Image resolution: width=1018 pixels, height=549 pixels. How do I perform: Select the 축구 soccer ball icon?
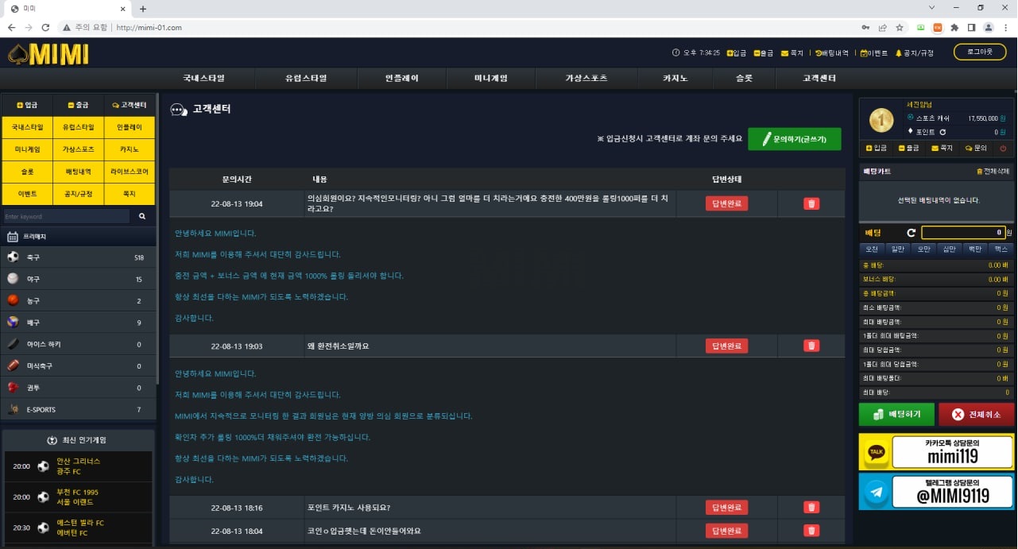pyautogui.click(x=13, y=257)
